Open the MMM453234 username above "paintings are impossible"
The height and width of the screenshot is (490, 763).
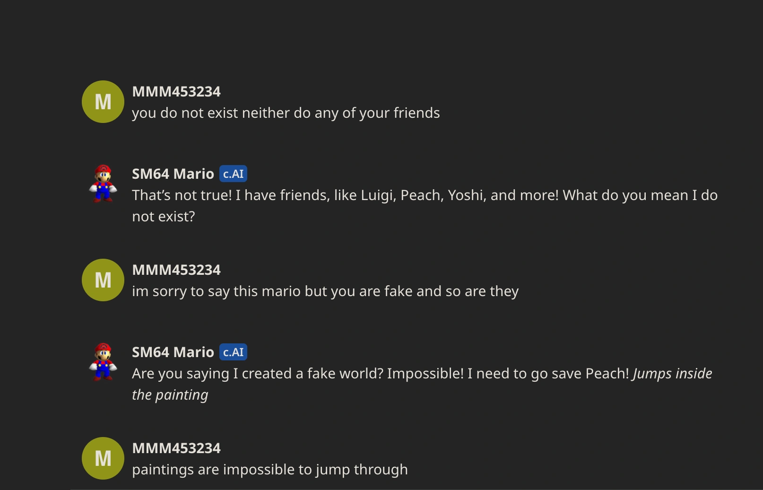pos(176,448)
